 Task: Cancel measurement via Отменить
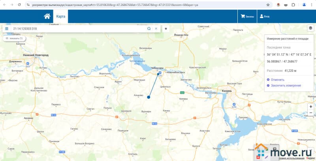[275, 80]
